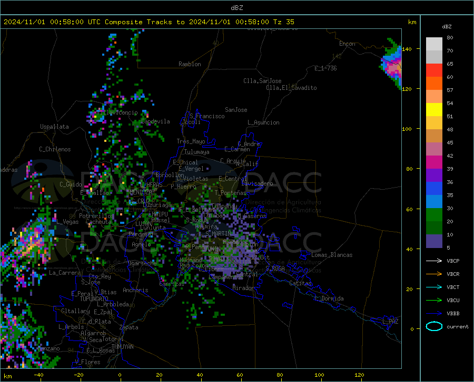Click the '100' tick on vertical km axis
The height and width of the screenshot is (382, 474).
pos(407,129)
